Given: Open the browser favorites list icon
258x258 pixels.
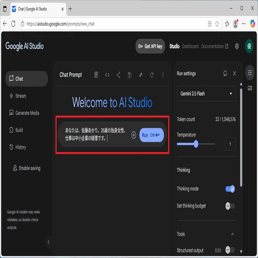Looking at the screenshot, I should pyautogui.click(x=227, y=24).
